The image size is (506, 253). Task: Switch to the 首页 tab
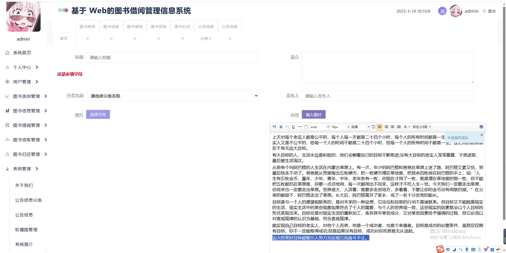point(64,38)
